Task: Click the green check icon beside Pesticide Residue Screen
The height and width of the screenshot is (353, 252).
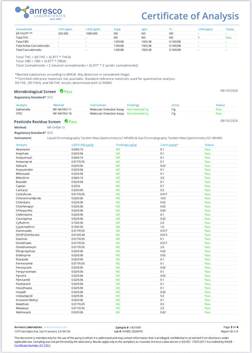Action: (x=66, y=121)
